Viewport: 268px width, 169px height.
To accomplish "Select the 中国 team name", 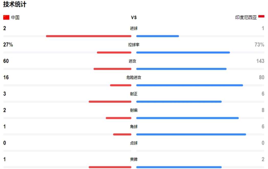I will point(15,17).
